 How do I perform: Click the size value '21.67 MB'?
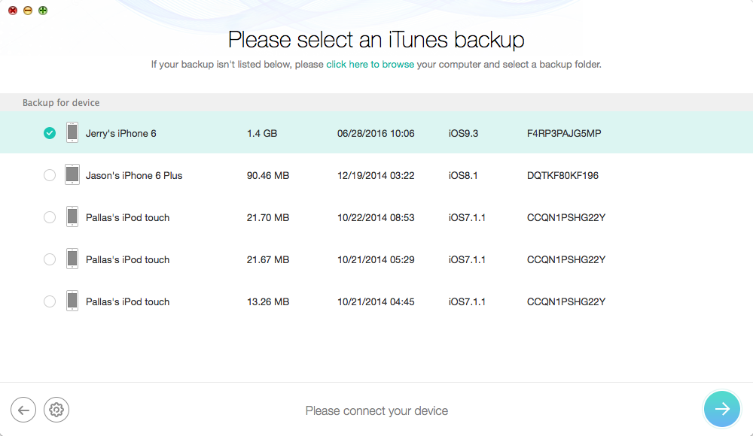coord(268,260)
